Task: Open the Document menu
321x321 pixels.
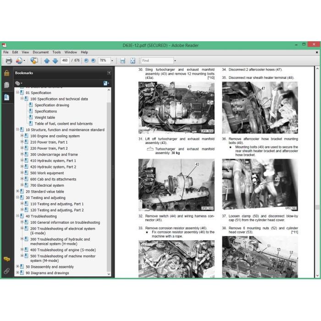Action: tap(40, 52)
